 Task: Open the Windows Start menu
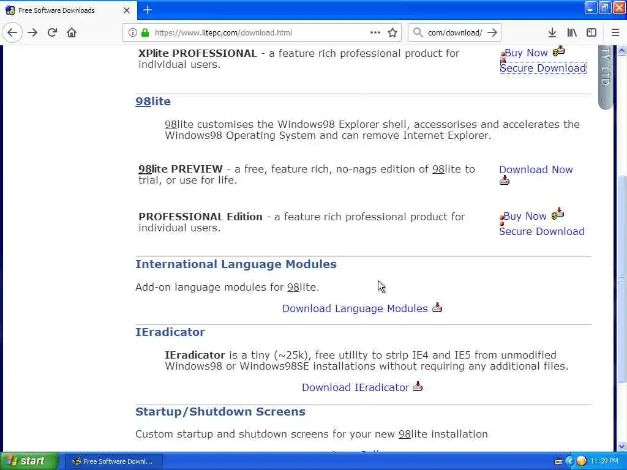pos(29,461)
